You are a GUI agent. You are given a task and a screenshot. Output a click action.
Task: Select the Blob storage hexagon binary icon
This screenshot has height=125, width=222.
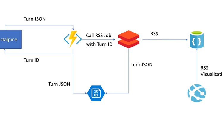coord(96,93)
